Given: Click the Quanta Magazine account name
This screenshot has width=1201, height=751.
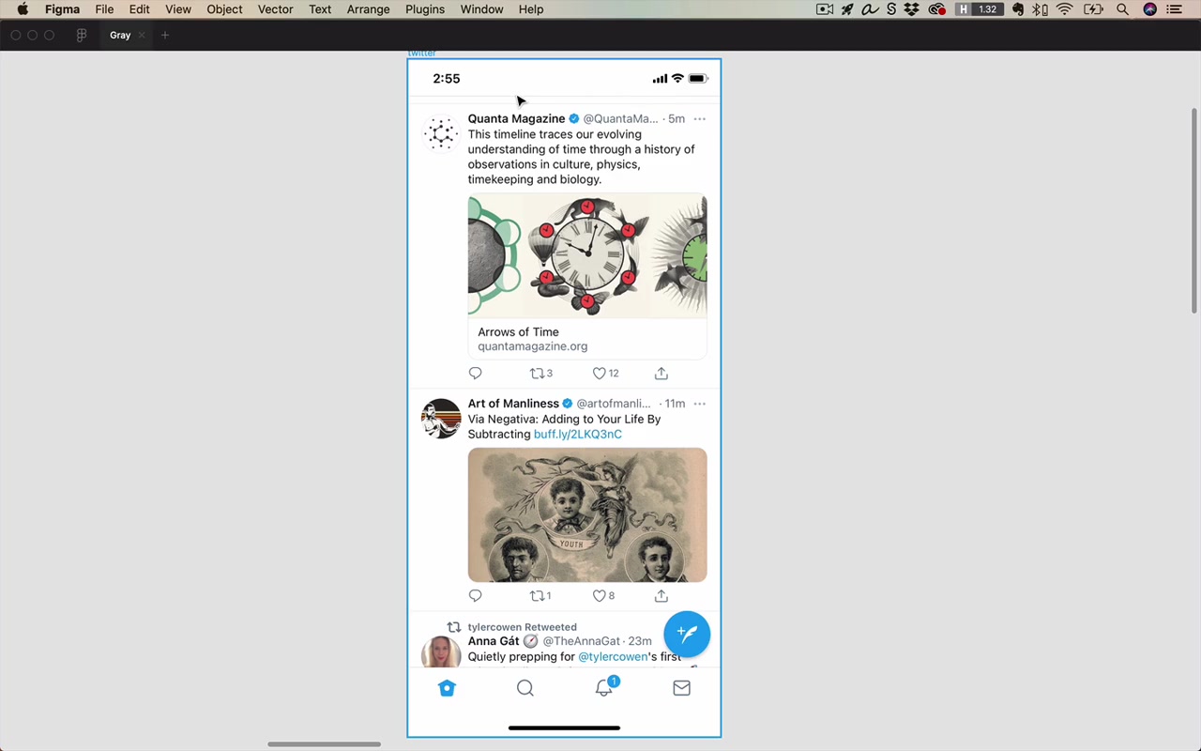Looking at the screenshot, I should (x=516, y=118).
